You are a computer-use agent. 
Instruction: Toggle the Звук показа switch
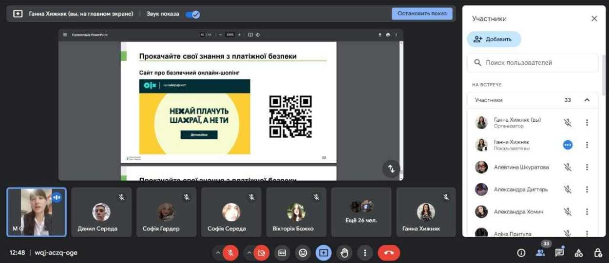[193, 14]
